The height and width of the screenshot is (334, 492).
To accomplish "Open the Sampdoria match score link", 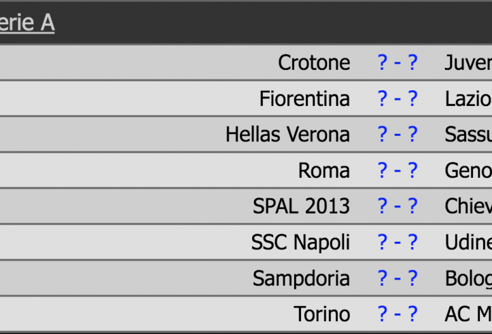I will tap(398, 278).
